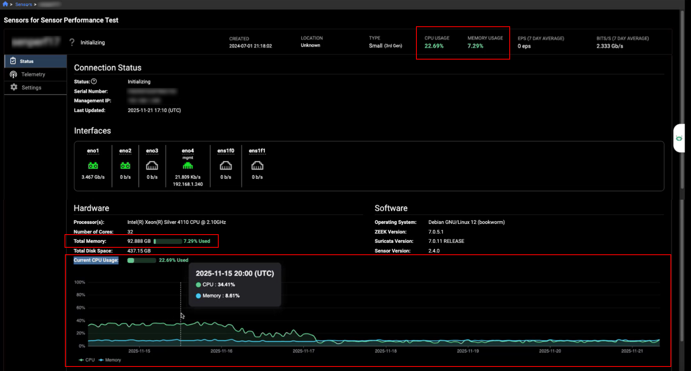Click the Telemetry signal icon

[14, 74]
